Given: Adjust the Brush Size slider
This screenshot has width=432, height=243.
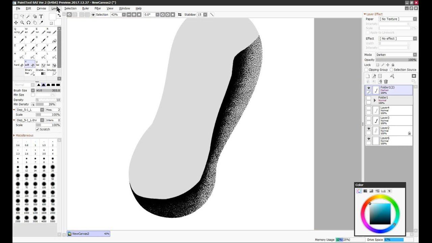Looking at the screenshot, I should tap(48, 90).
